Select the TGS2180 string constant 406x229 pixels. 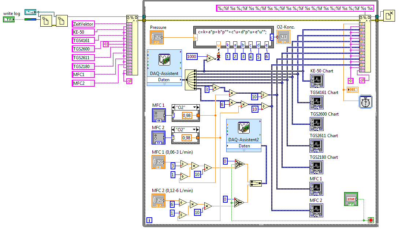coord(83,66)
